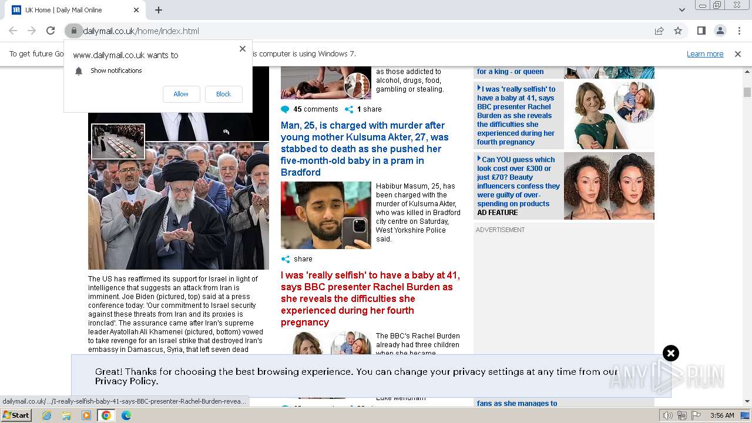Open the 45 comments link
This screenshot has width=752, height=423.
tap(310, 109)
